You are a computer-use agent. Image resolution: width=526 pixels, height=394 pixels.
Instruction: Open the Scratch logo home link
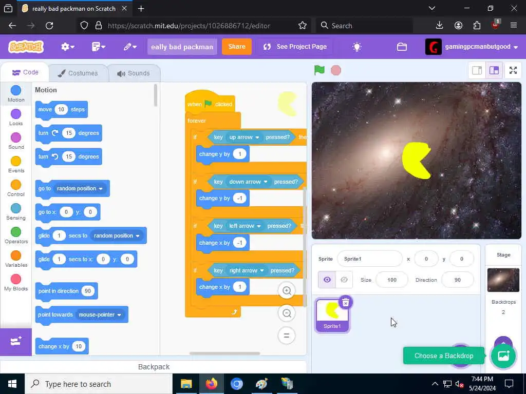[26, 47]
